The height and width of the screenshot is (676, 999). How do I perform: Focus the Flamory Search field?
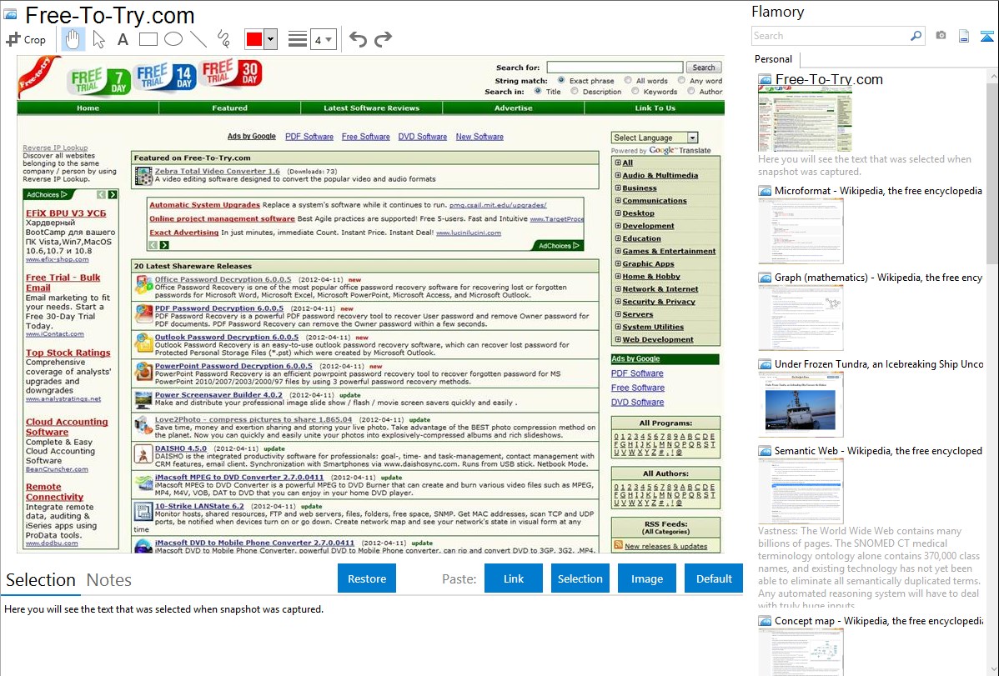tap(831, 36)
